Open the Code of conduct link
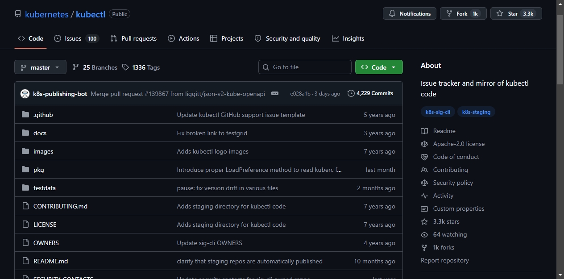This screenshot has height=279, width=564. (x=450, y=157)
